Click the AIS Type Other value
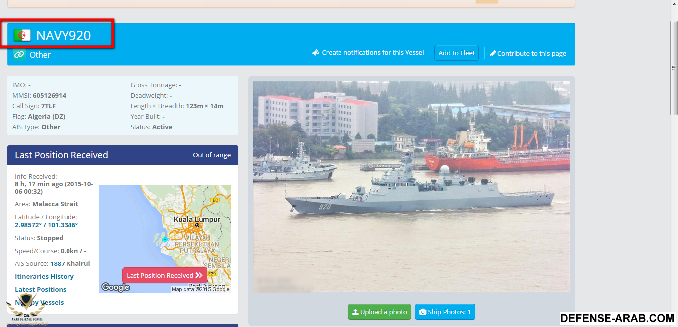This screenshot has width=678, height=327. coord(51,127)
